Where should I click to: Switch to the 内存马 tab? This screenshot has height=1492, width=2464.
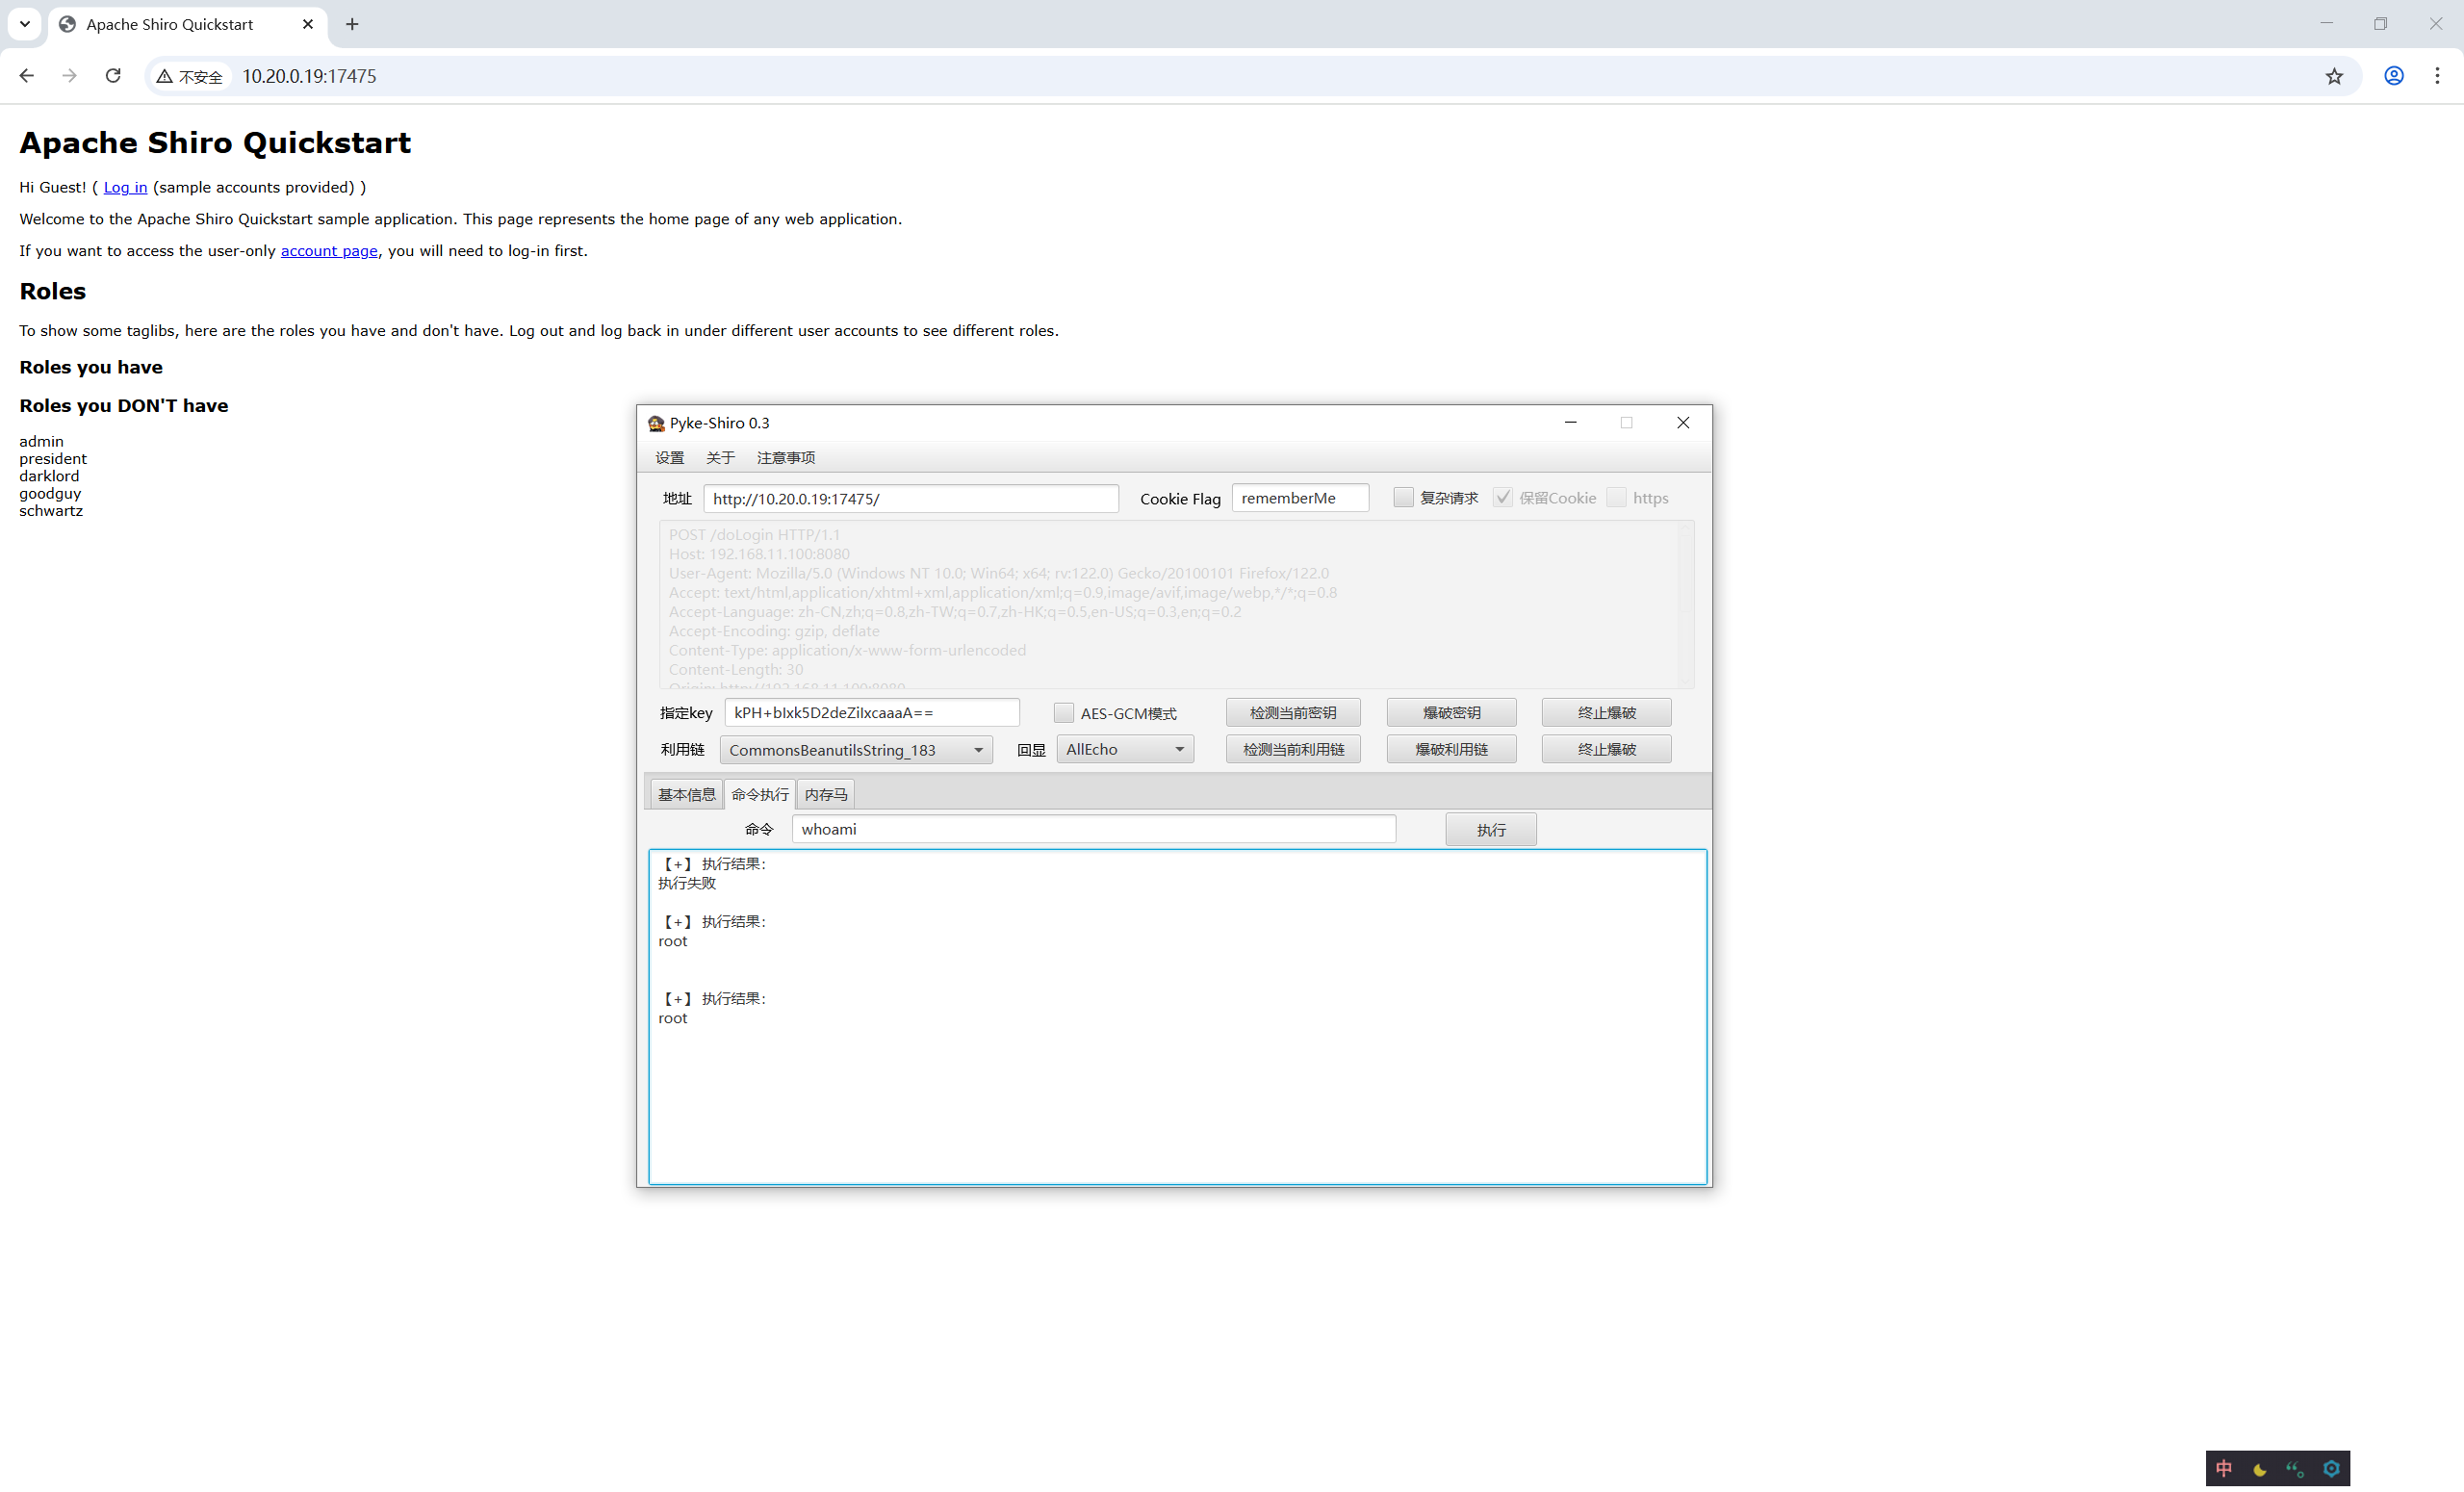[825, 794]
